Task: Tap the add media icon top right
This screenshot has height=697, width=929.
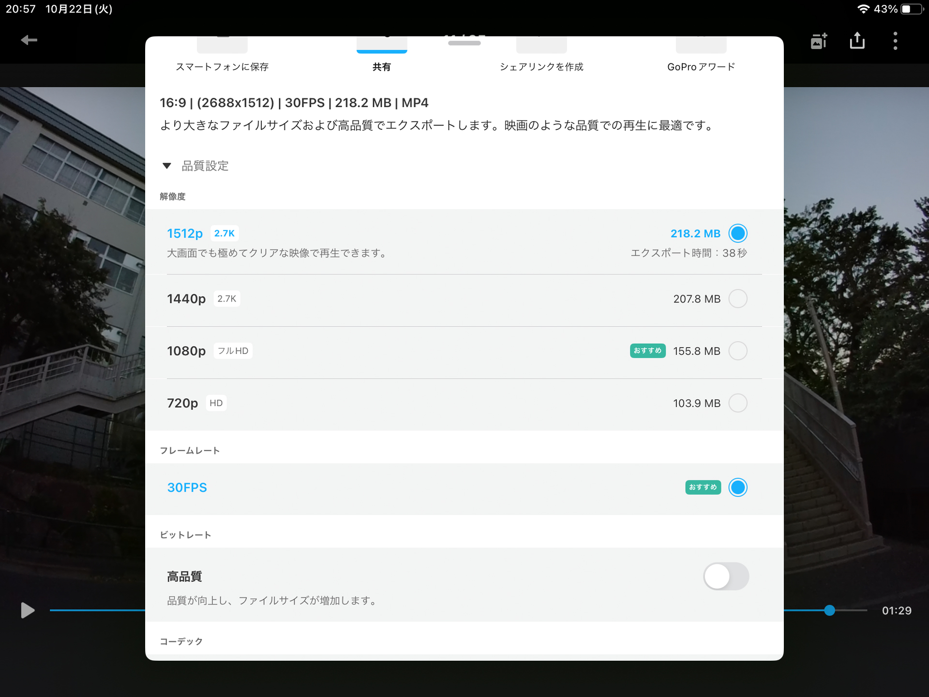Action: 819,41
